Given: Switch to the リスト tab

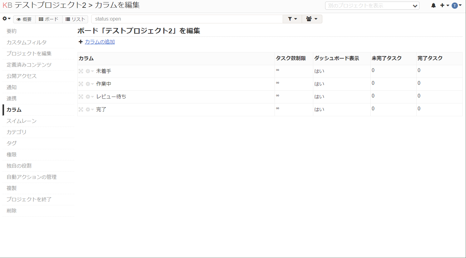Looking at the screenshot, I should (75, 19).
